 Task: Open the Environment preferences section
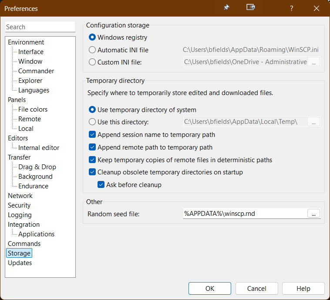tap(26, 42)
